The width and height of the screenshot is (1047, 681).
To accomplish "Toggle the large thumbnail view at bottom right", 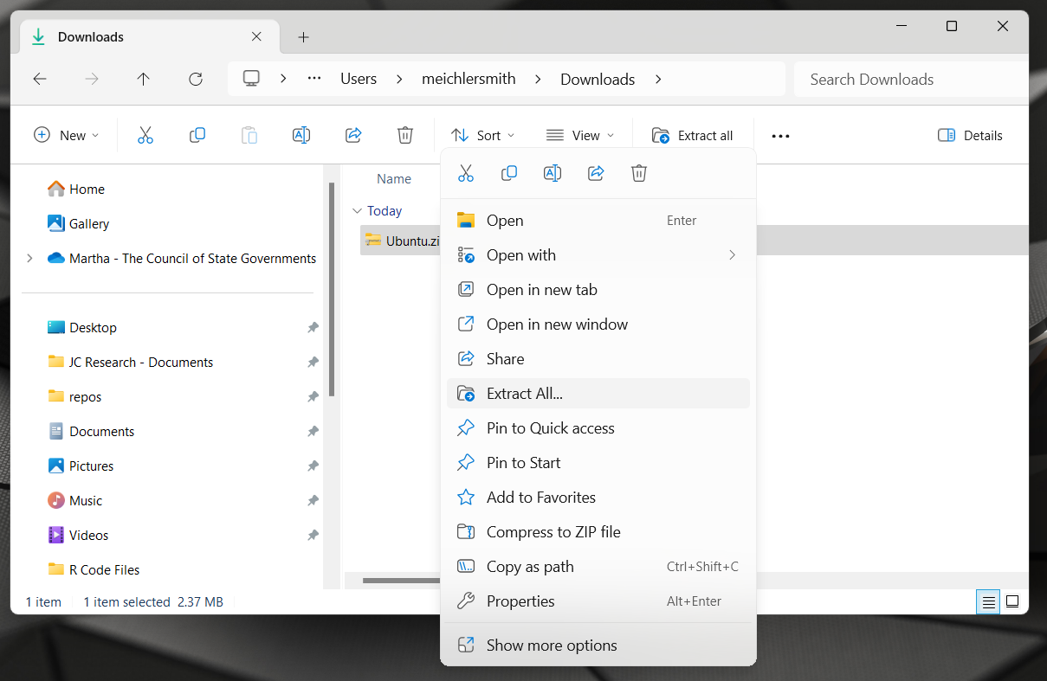I will (1011, 601).
